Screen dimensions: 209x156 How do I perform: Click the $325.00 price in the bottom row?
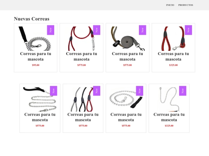pos(169,126)
